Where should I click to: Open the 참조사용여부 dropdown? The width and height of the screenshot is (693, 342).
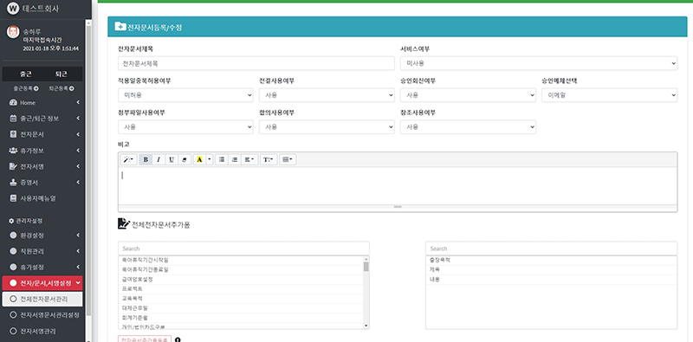tap(468, 126)
